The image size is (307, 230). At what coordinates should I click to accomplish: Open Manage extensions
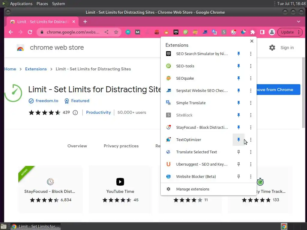(x=209, y=189)
